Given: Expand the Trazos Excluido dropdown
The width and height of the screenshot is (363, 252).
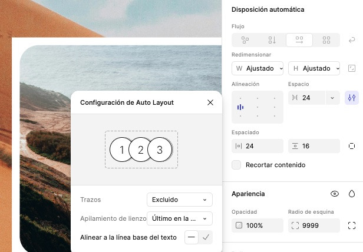Looking at the screenshot, I should [179, 200].
